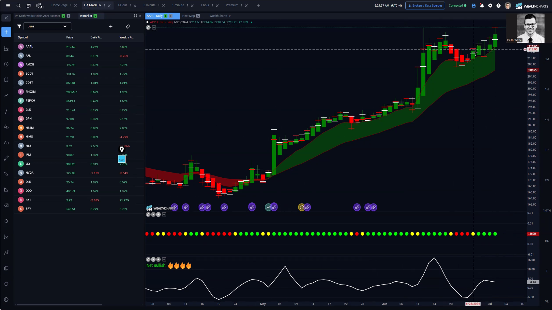The height and width of the screenshot is (310, 552).
Task: Click the refresh sync icon in sidebar
Action: (x=6, y=221)
